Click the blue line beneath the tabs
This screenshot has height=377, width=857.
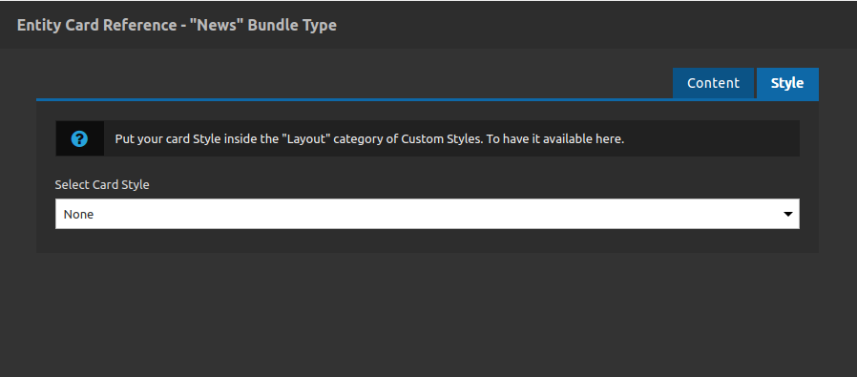pos(428,100)
